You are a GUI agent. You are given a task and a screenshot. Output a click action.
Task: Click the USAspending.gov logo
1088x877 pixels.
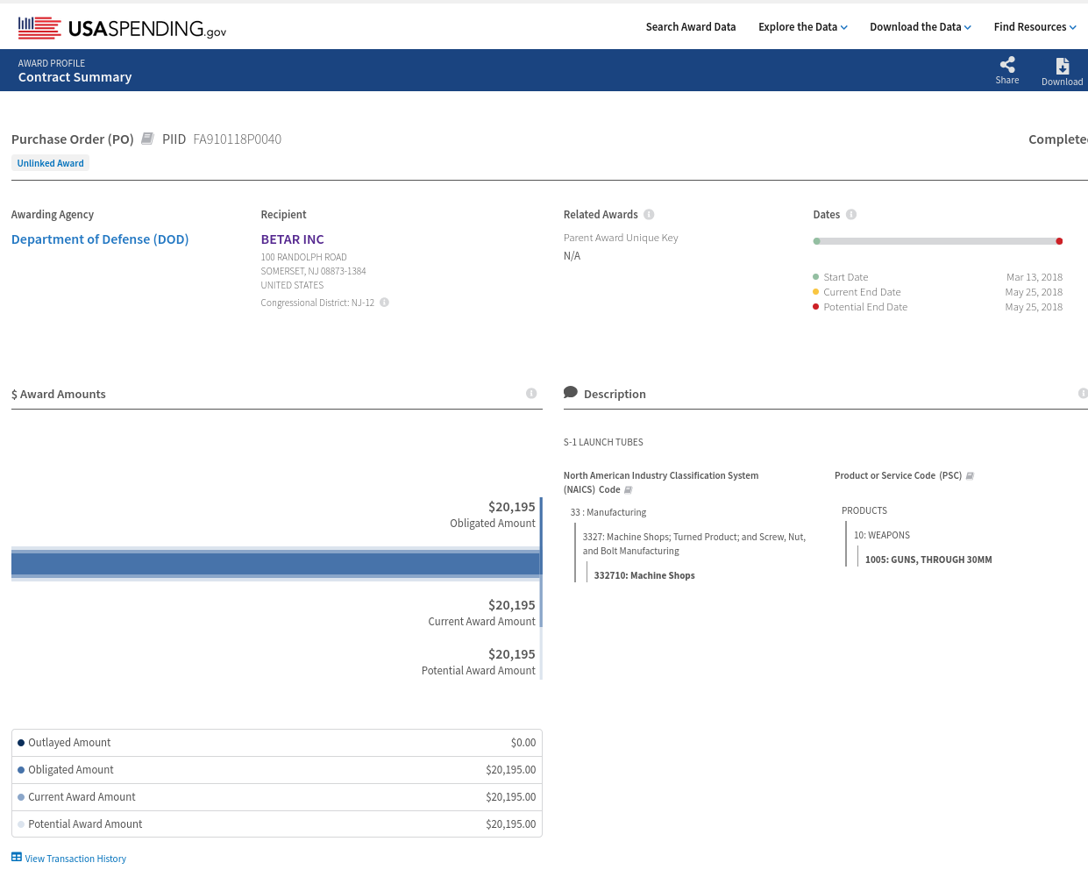click(x=122, y=28)
